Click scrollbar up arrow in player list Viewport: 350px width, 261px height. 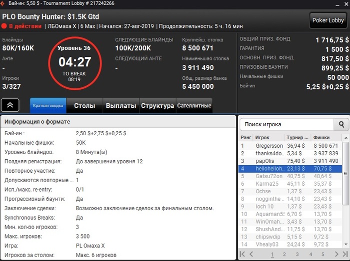346,138
